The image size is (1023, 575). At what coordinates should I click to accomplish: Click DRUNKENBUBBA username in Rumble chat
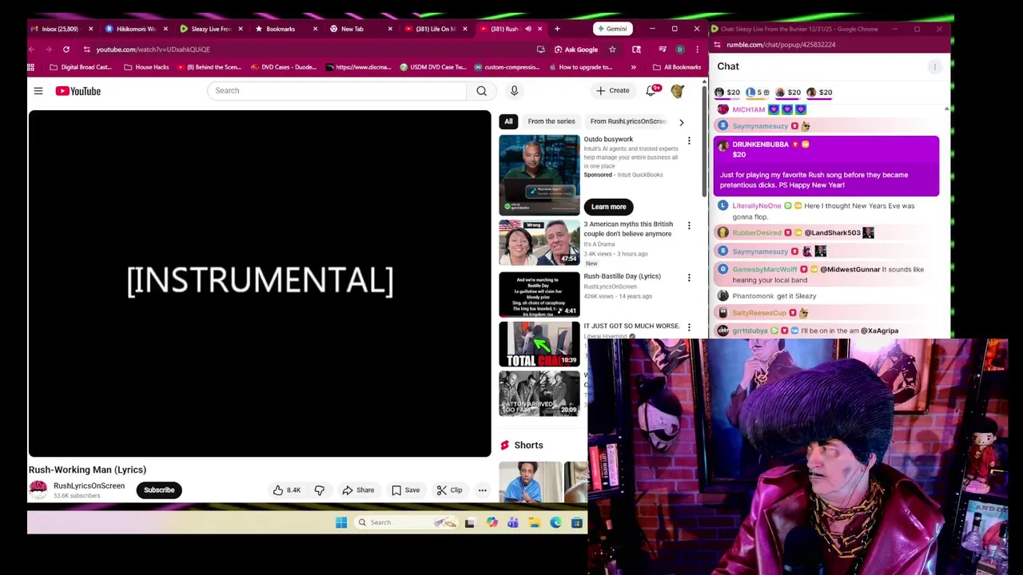pos(760,145)
